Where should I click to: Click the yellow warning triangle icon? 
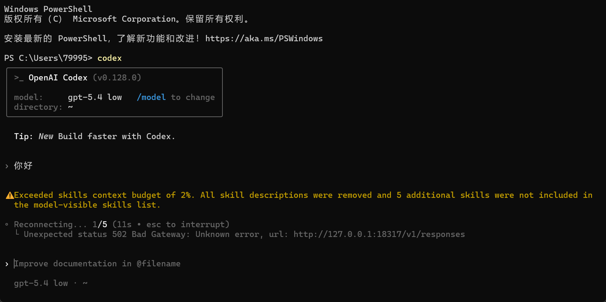click(x=10, y=195)
